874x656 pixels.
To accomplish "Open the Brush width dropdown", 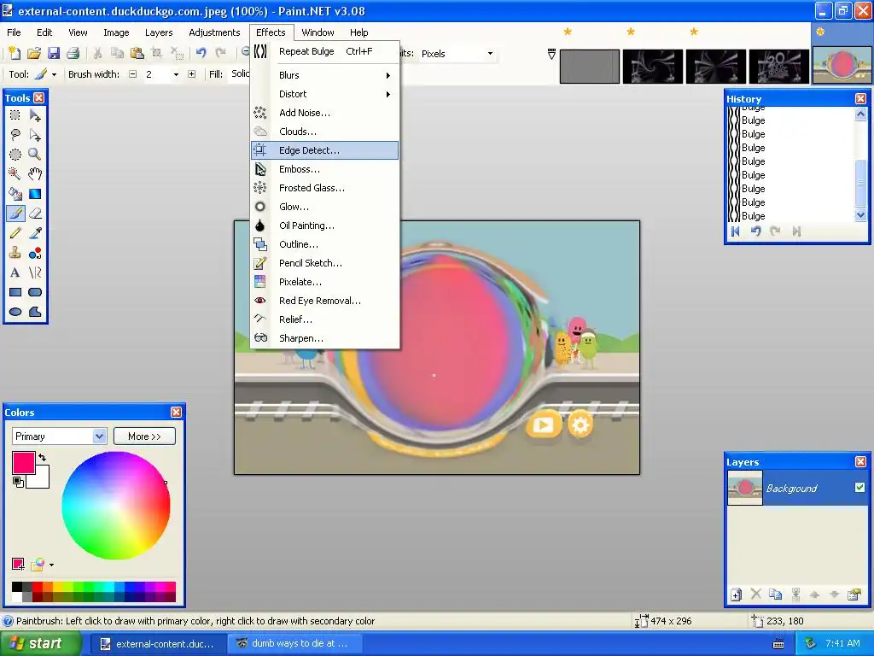I will coord(176,74).
